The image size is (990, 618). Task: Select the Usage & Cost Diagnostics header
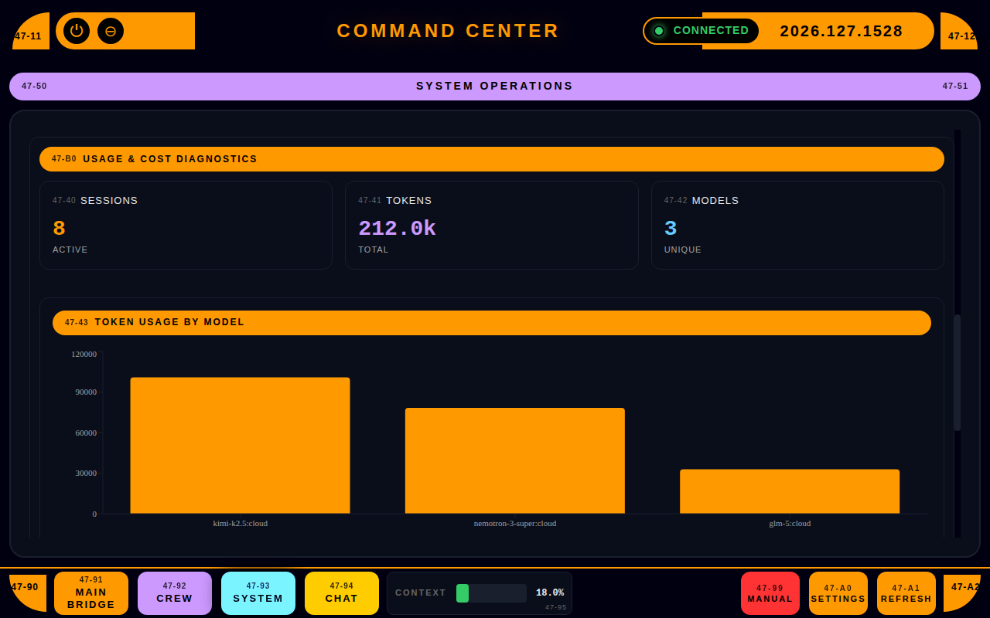pos(492,159)
